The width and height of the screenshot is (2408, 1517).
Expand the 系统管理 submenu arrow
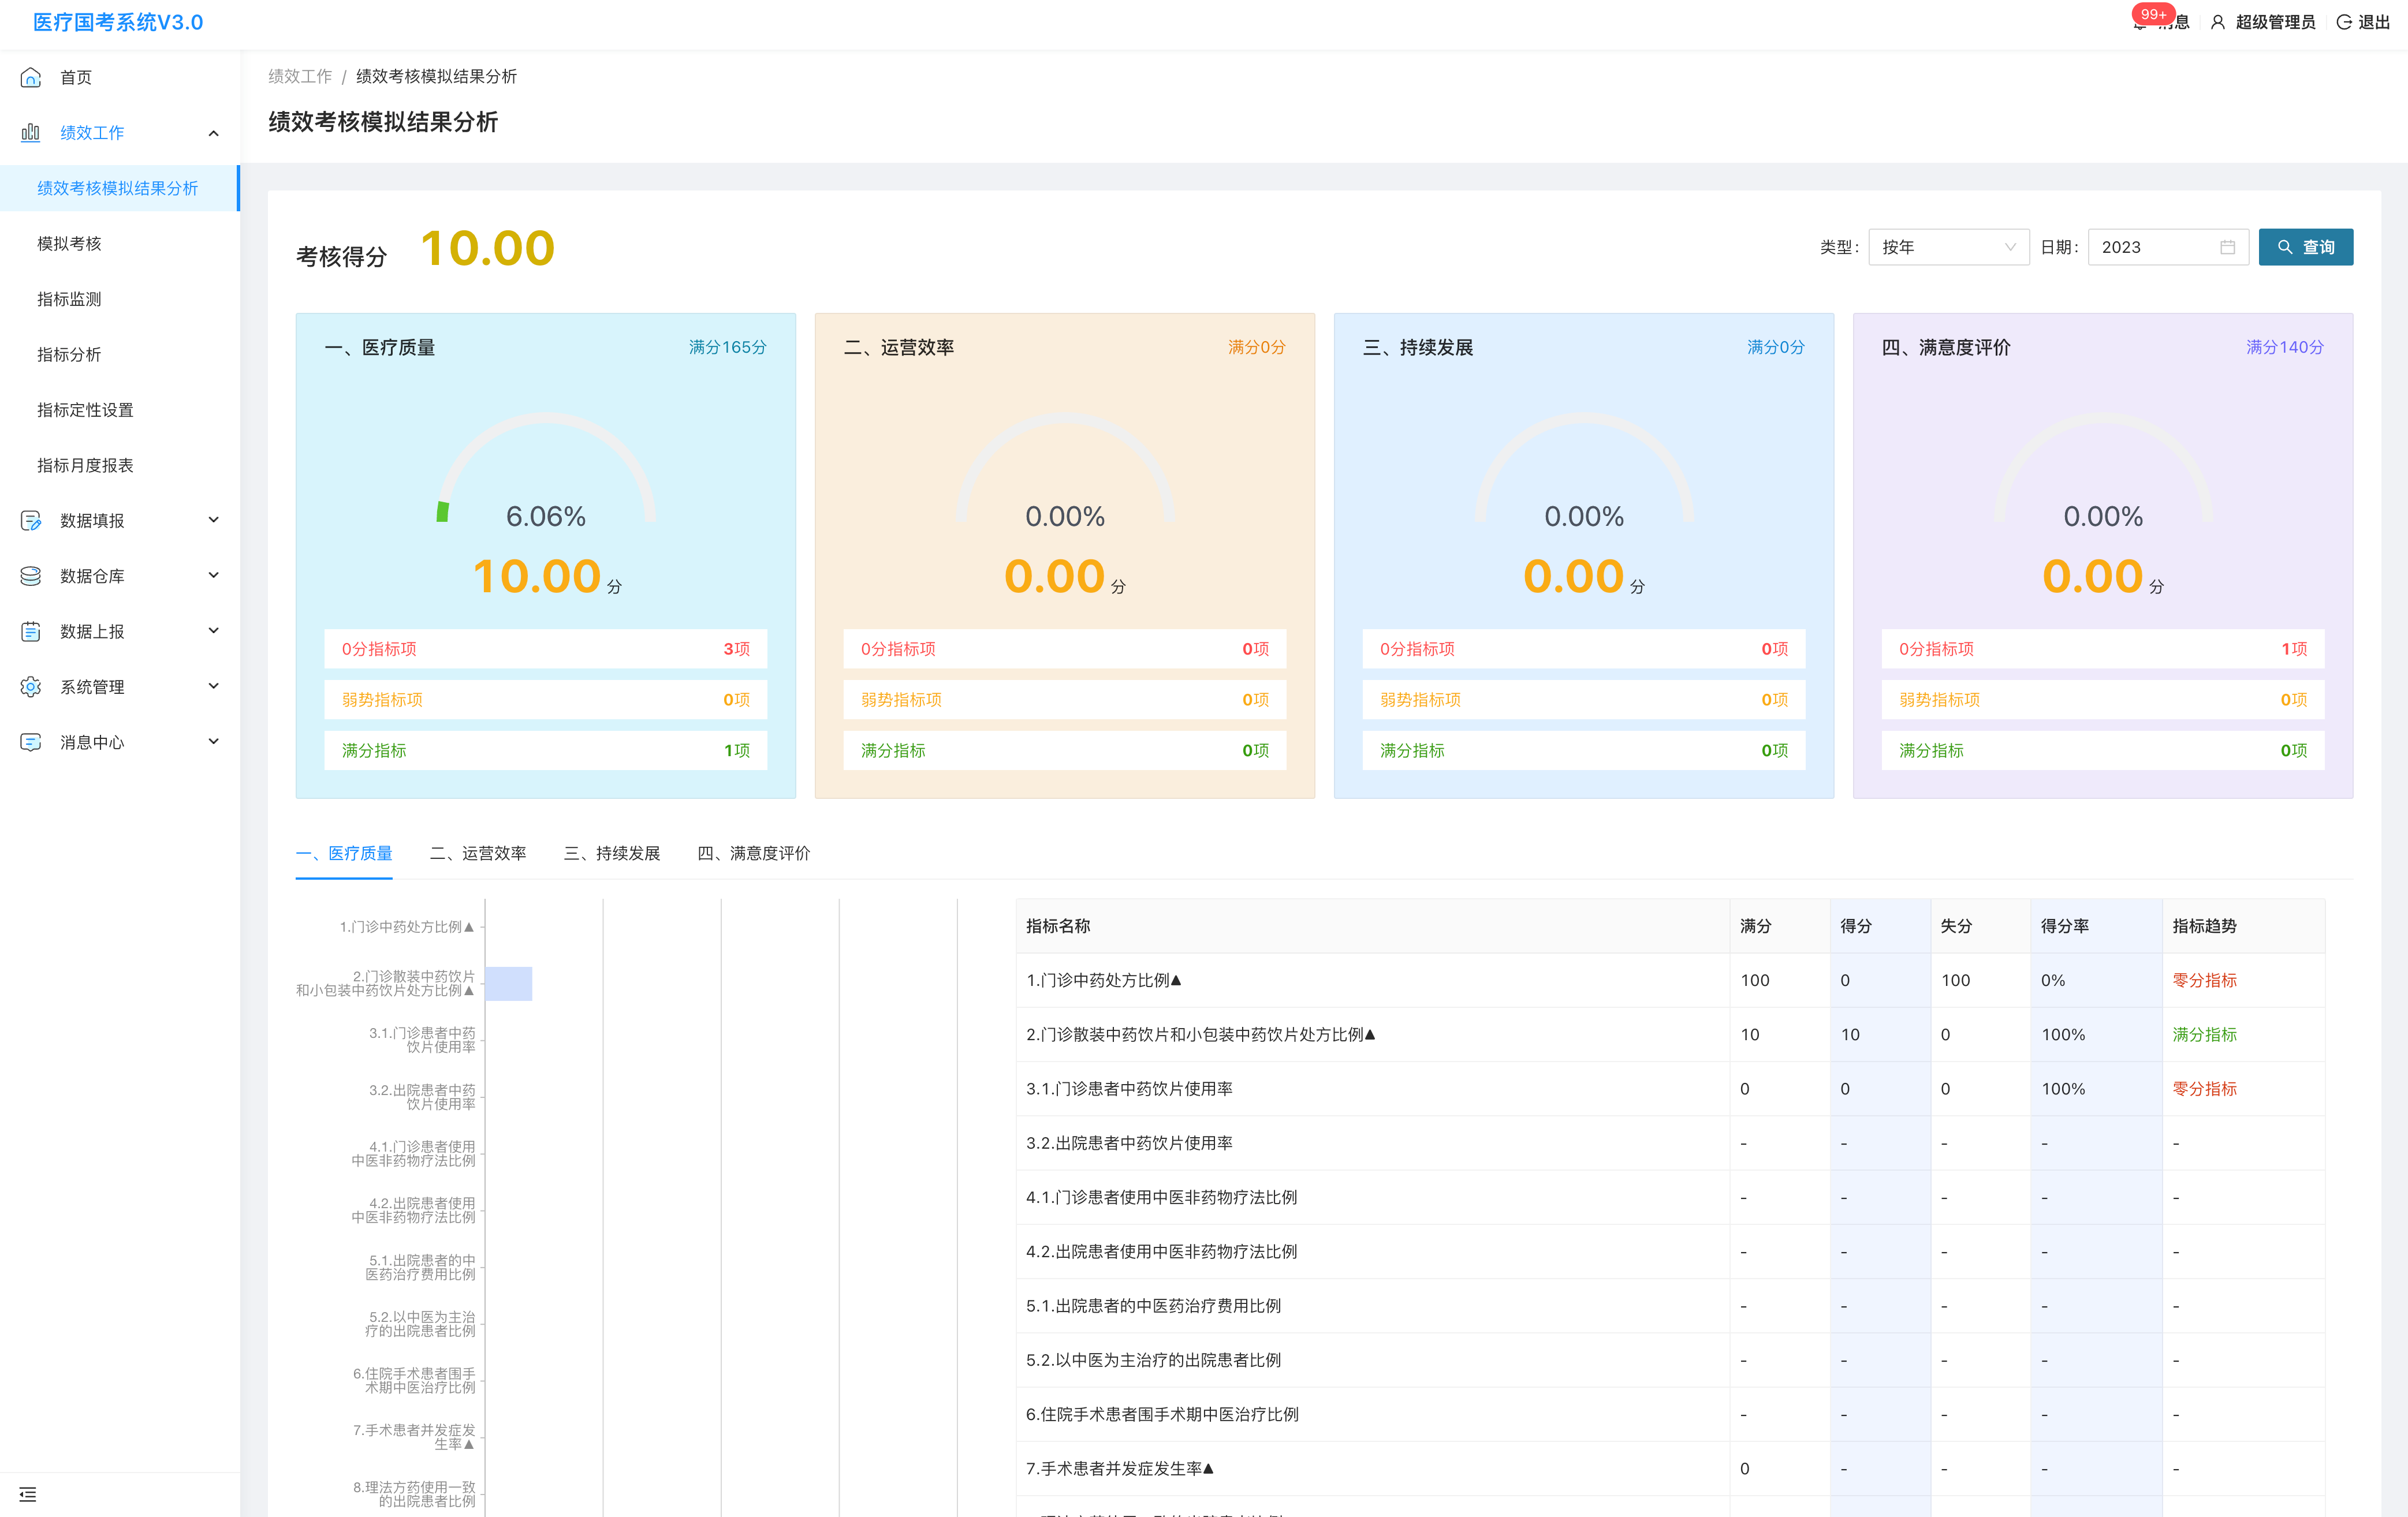click(x=213, y=686)
